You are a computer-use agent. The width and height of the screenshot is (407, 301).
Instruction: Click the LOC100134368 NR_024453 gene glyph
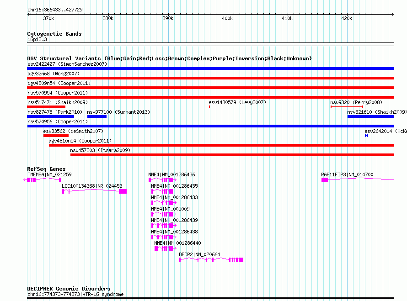tap(94, 191)
